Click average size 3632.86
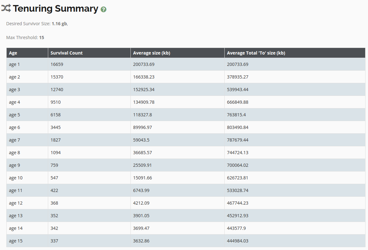Viewport: 368px width, 250px height. tap(141, 241)
